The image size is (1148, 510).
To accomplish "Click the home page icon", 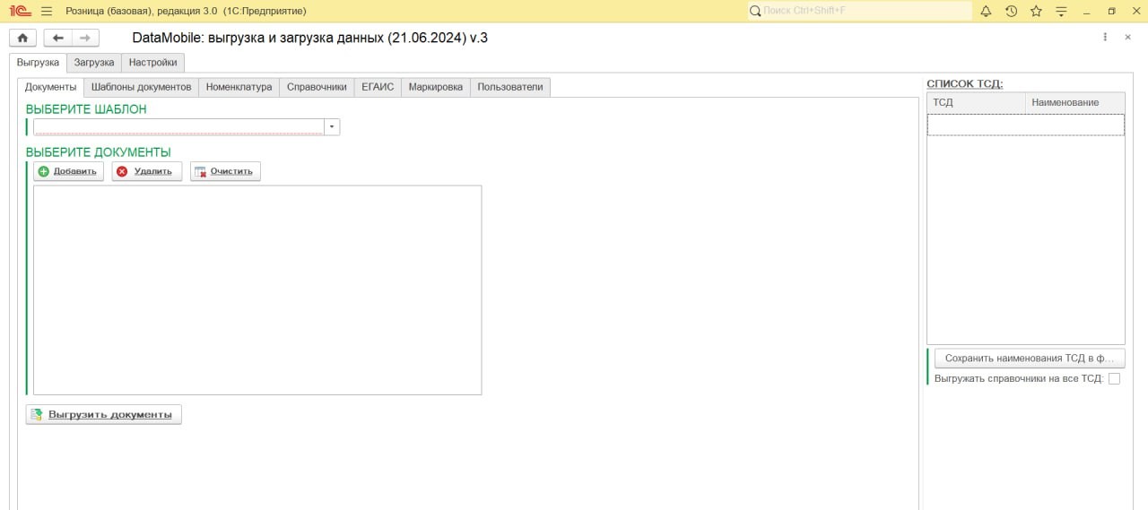I will [22, 38].
